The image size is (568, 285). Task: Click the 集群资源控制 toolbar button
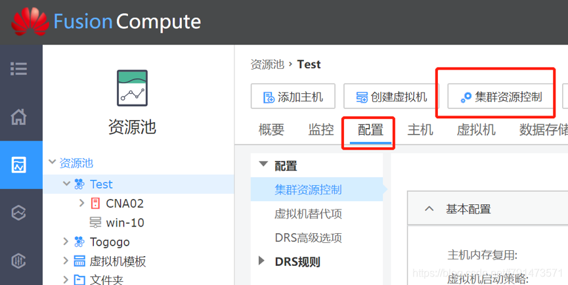click(500, 97)
